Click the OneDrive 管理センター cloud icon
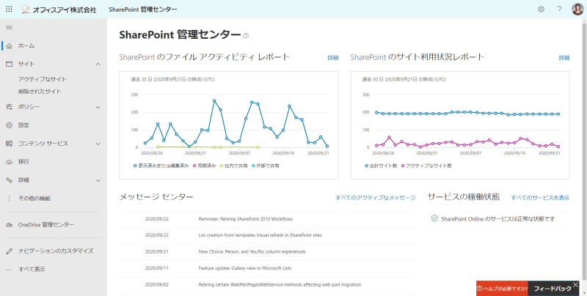 click(x=10, y=225)
